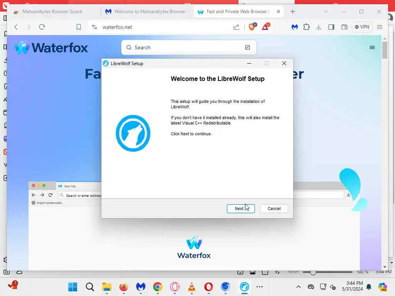Screen dimensions: 395x296
Task: Open site settings icon in address bar
Action: point(95,27)
